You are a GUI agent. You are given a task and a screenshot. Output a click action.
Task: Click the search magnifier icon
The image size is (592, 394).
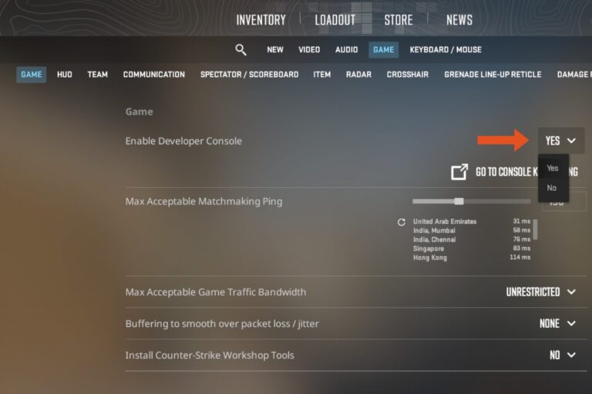(240, 50)
